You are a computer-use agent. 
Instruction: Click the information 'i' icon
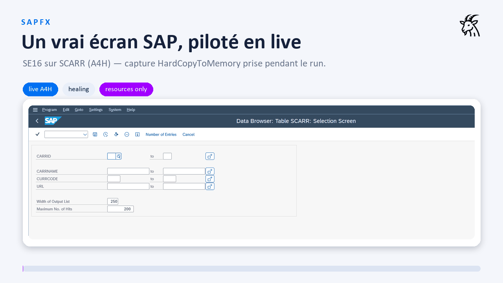pyautogui.click(x=138, y=134)
